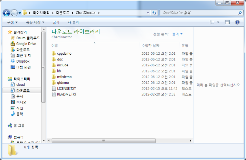Open 홈 그룹 in navigation pane

point(16,125)
